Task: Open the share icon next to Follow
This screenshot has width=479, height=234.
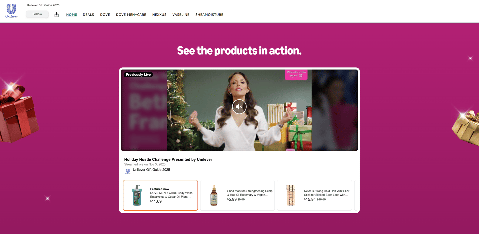Action: click(x=56, y=15)
